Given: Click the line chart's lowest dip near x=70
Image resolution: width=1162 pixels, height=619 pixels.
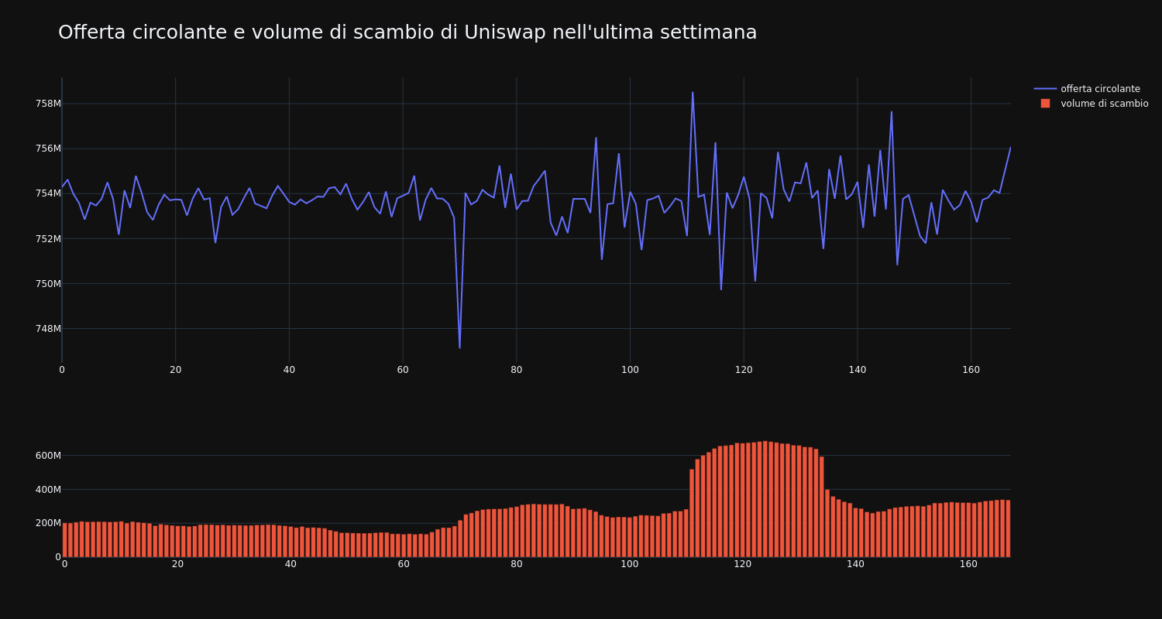Looking at the screenshot, I should coord(459,347).
